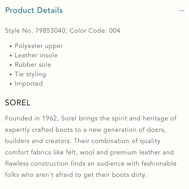The width and height of the screenshot is (189, 189).
Task: Click the Founded in 1962 text
Action: [x=31, y=118]
